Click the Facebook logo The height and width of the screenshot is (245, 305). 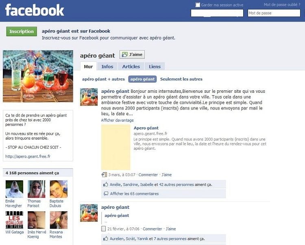tap(35, 10)
